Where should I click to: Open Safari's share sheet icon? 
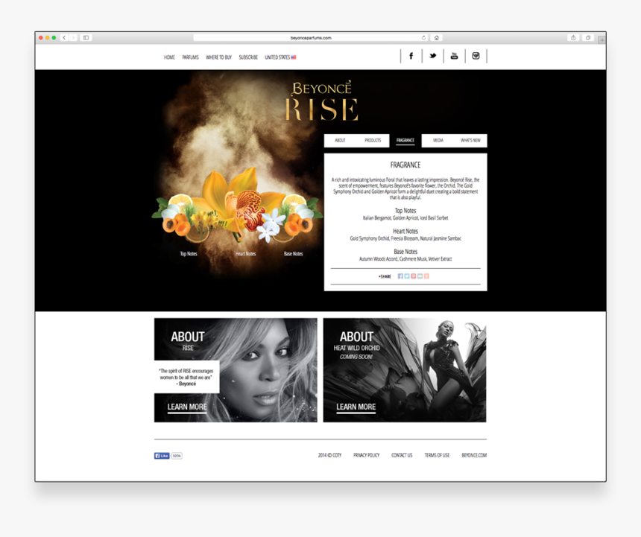coord(573,37)
